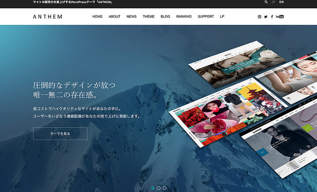Switch language to JP

[273, 2]
